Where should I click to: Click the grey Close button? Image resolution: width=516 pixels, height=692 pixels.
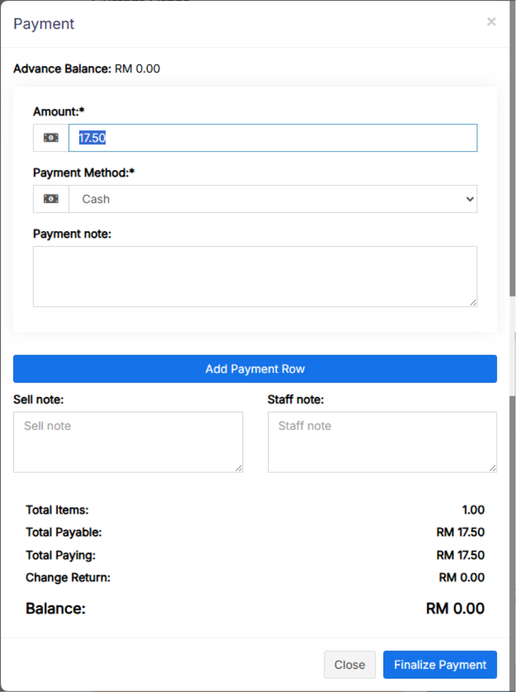coord(350,665)
